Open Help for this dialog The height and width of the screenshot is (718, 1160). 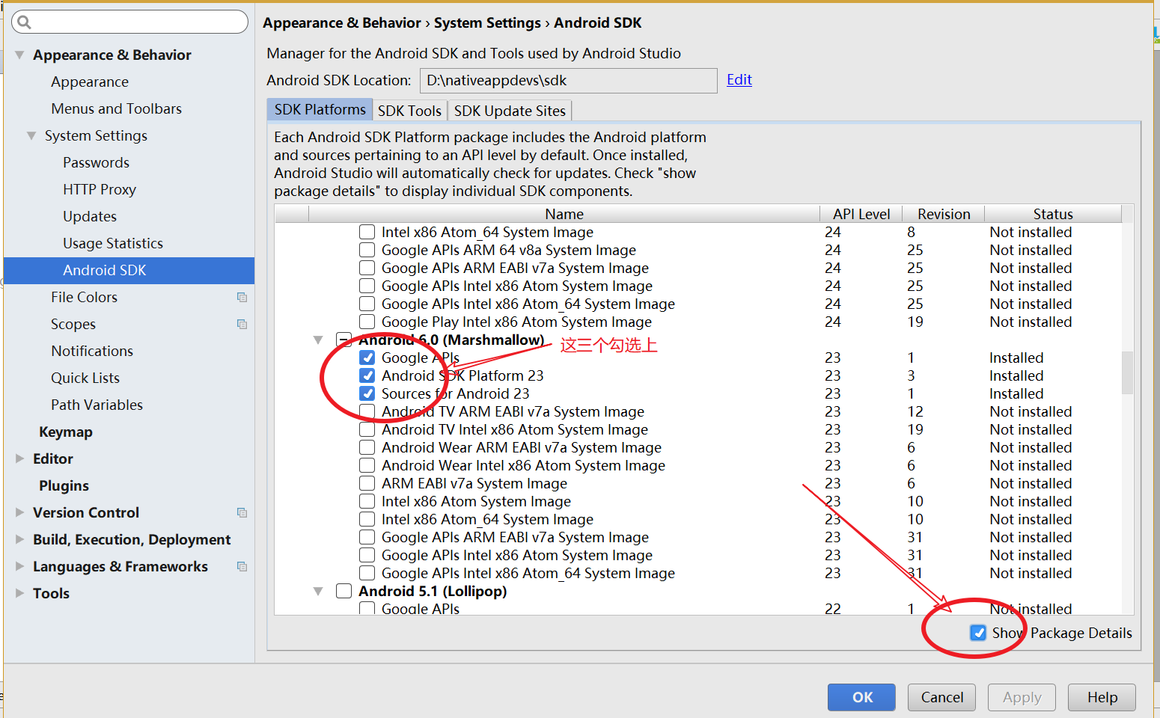coord(1102,697)
